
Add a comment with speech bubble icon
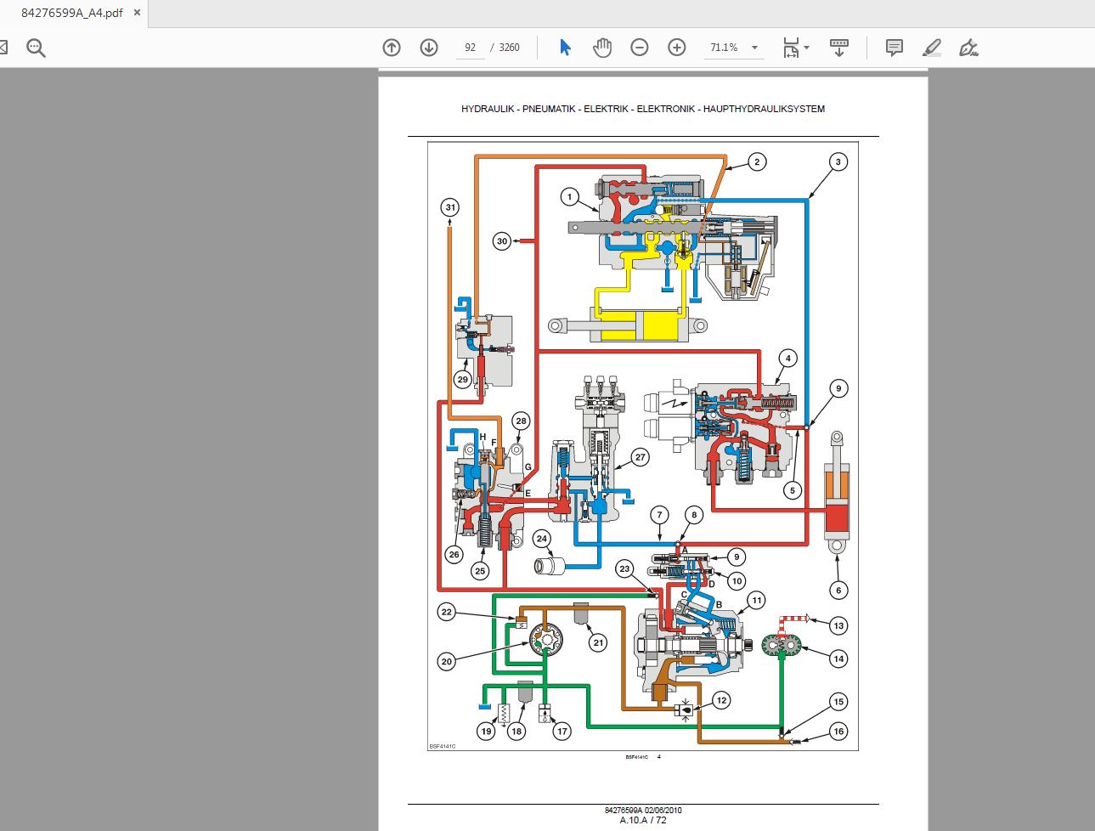[x=894, y=48]
